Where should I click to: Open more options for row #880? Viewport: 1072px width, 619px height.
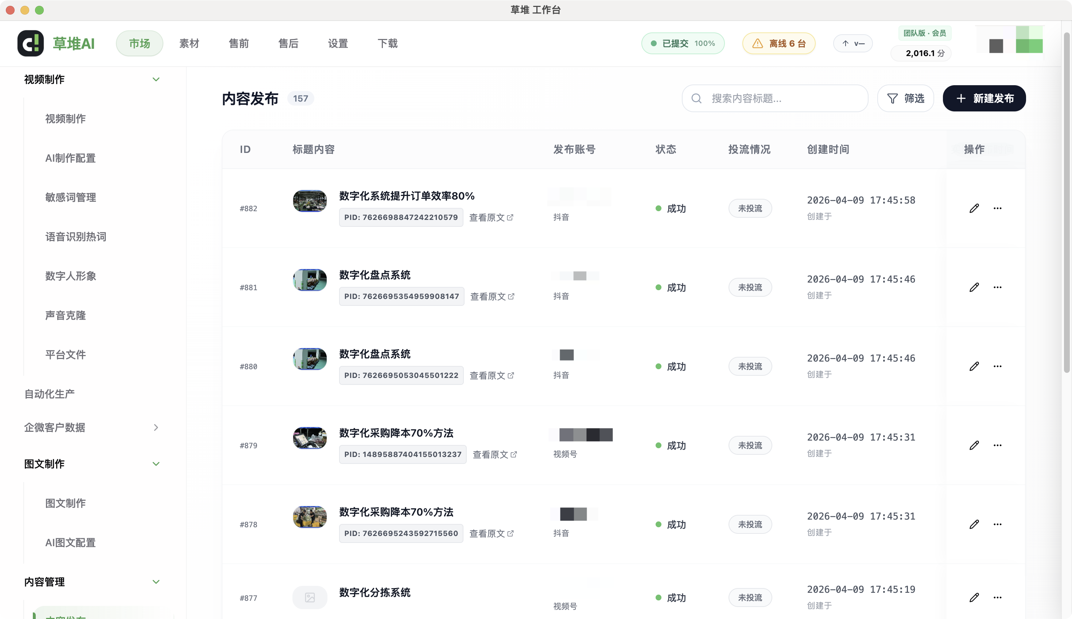pyautogui.click(x=998, y=366)
